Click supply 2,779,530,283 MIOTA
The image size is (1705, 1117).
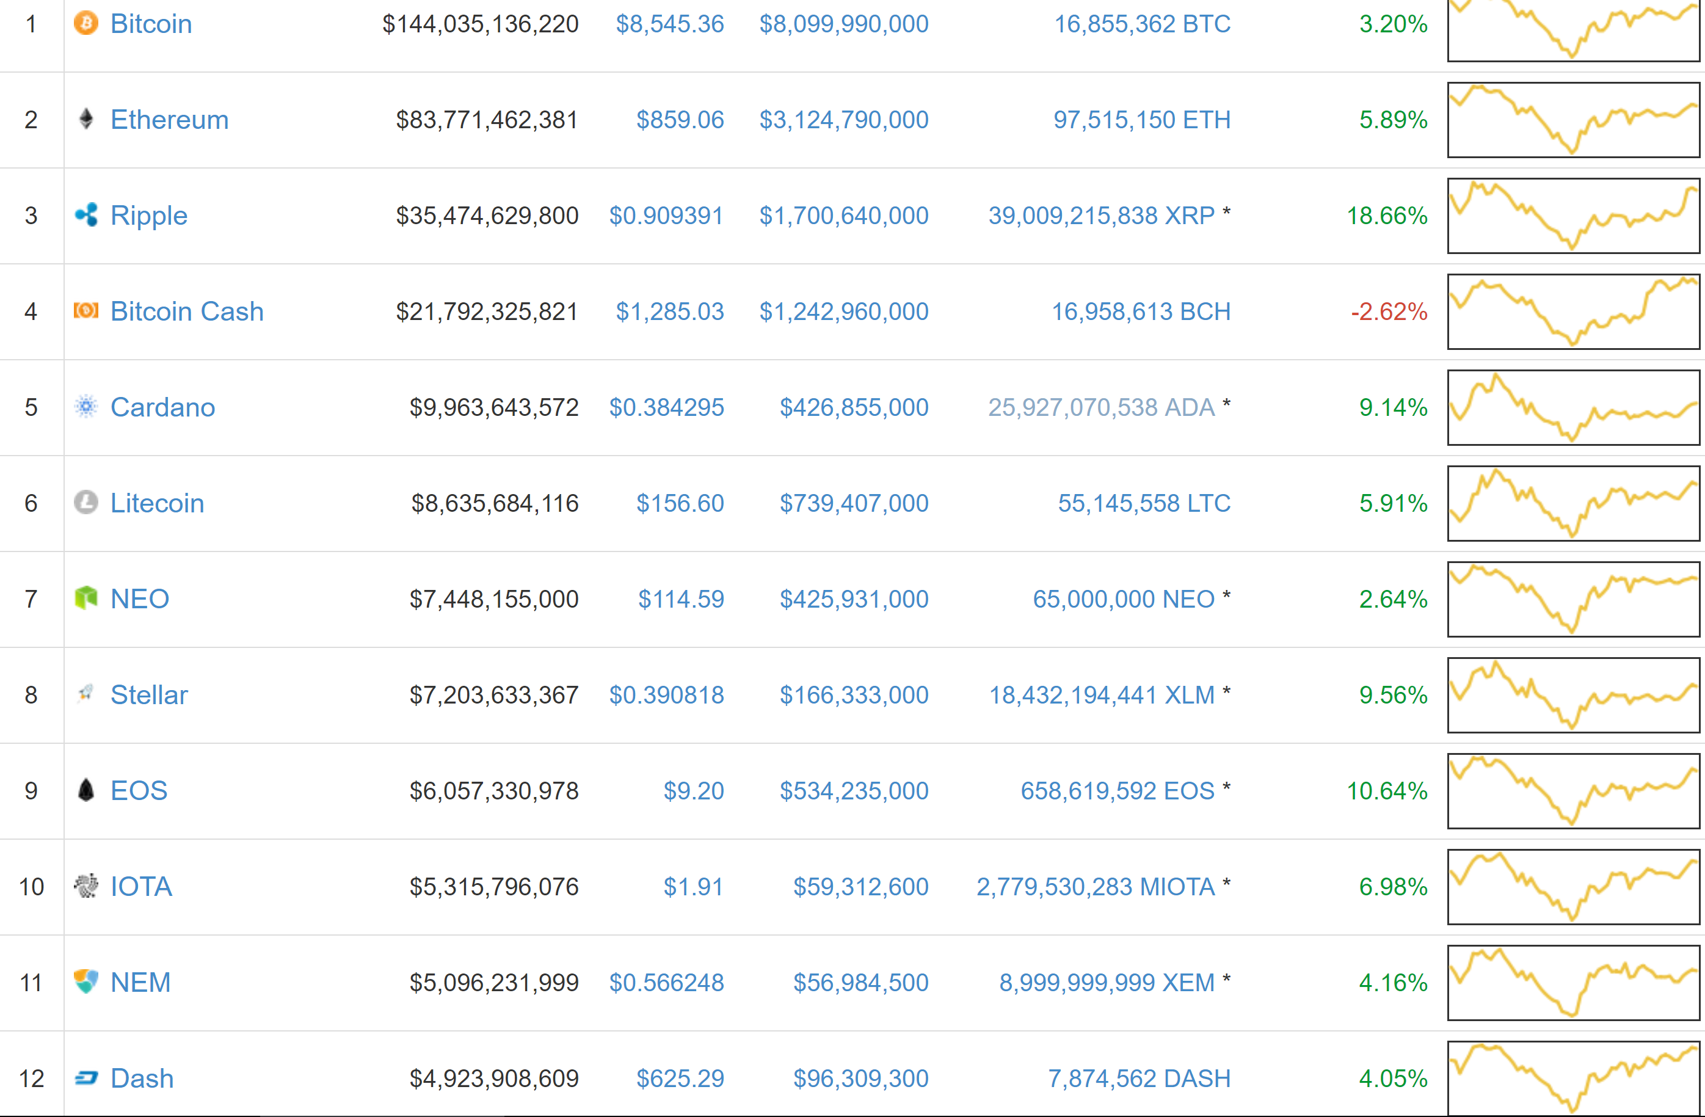pyautogui.click(x=1096, y=887)
